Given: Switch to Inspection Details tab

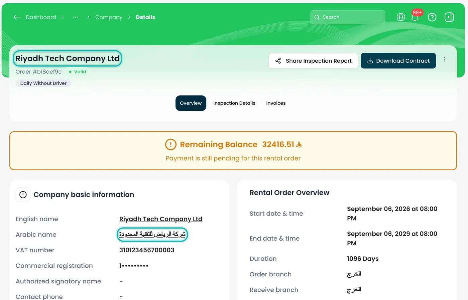Looking at the screenshot, I should point(234,103).
